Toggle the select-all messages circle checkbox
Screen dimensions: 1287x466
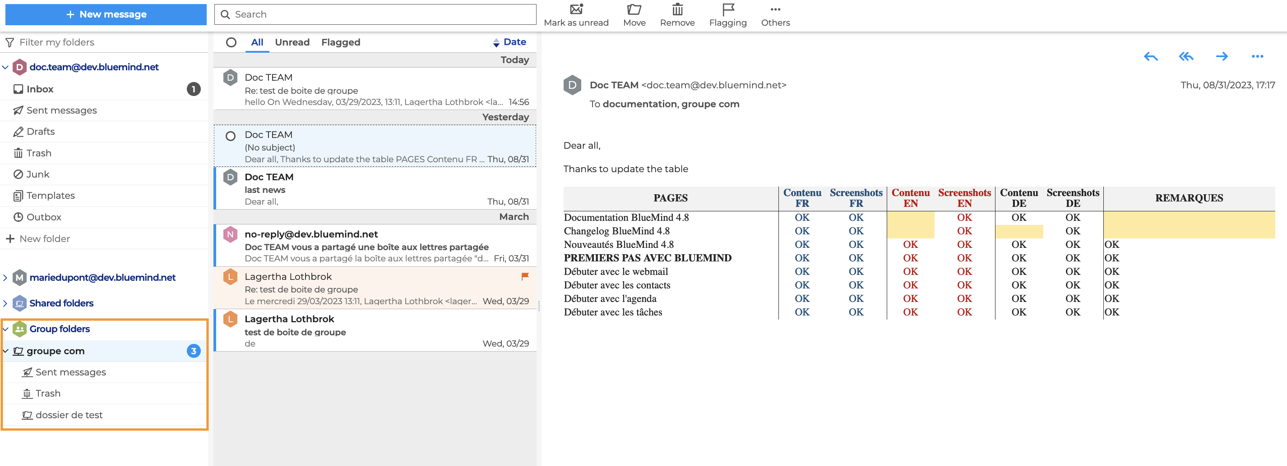pyautogui.click(x=231, y=42)
